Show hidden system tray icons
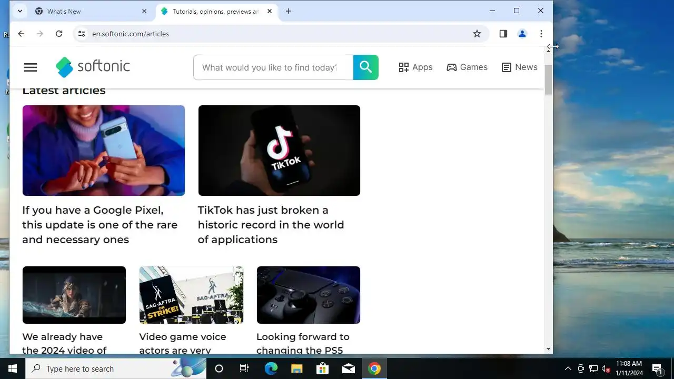The height and width of the screenshot is (379, 674). pyautogui.click(x=568, y=368)
